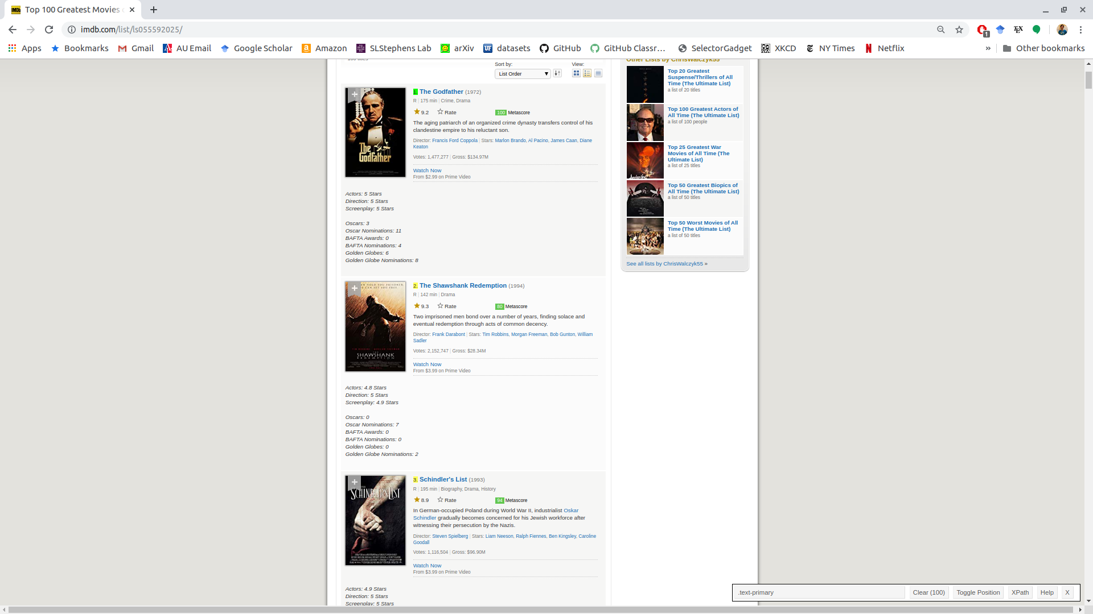Open the arXiv bookmark
The width and height of the screenshot is (1093, 614).
pos(457,48)
